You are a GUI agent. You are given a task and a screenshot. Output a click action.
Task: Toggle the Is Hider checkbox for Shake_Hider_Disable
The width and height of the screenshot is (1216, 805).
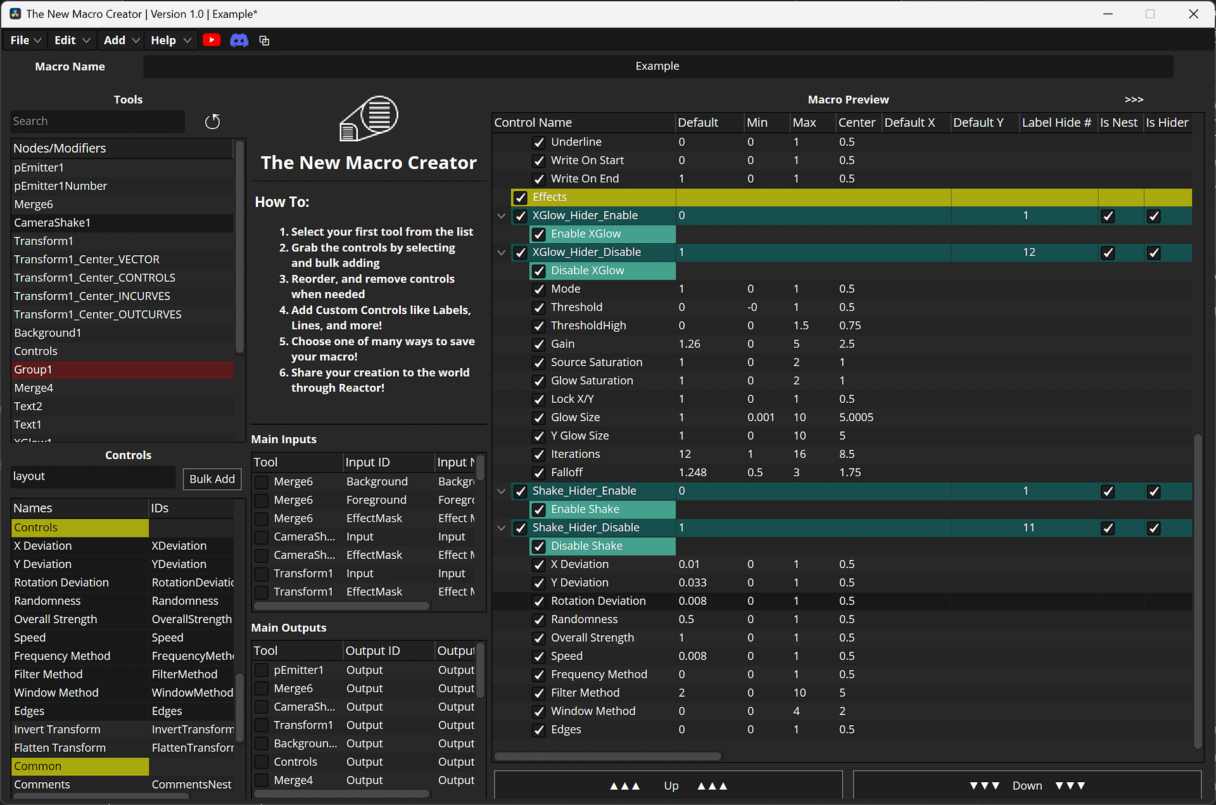coord(1154,528)
